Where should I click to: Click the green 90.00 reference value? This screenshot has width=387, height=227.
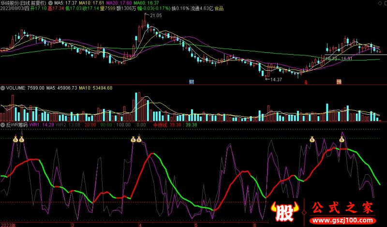[106, 125]
